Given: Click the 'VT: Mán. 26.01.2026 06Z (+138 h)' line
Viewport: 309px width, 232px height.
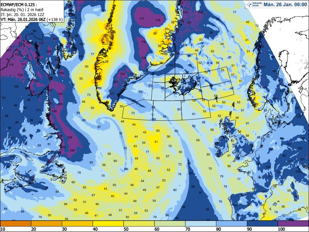Looking at the screenshot, I should point(32,19).
